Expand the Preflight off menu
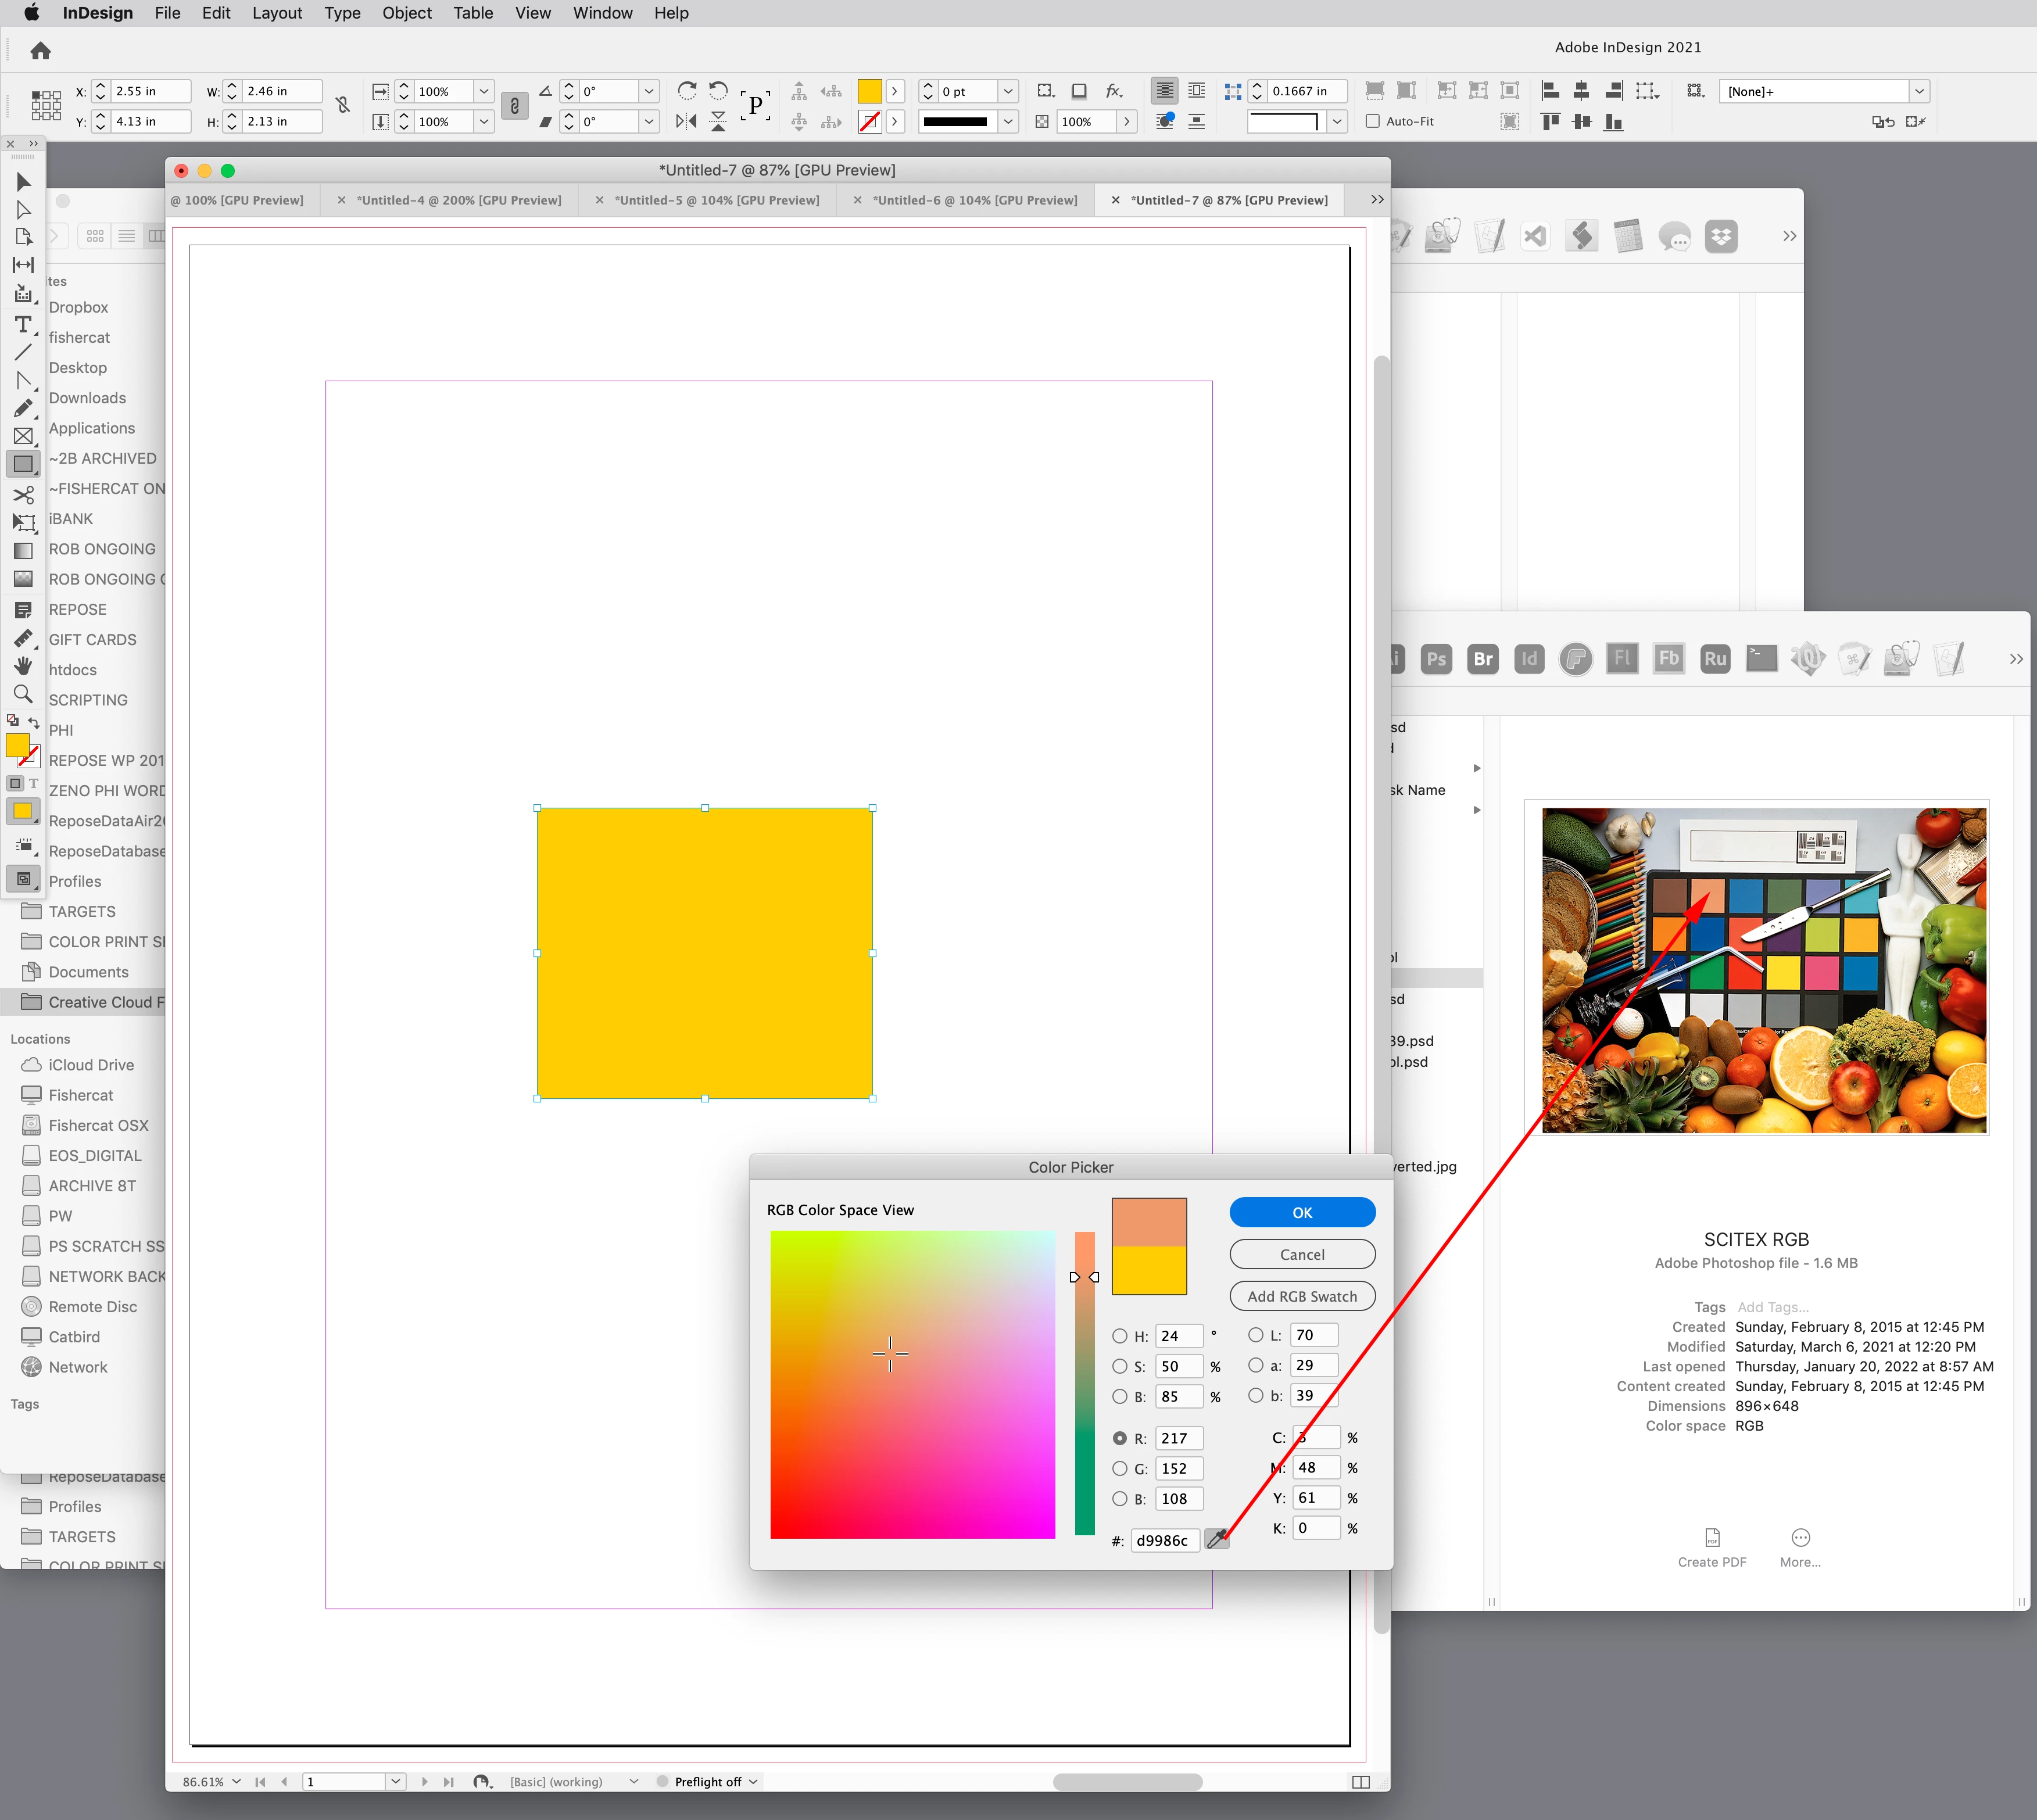This screenshot has width=2037, height=1820. coord(753,1781)
